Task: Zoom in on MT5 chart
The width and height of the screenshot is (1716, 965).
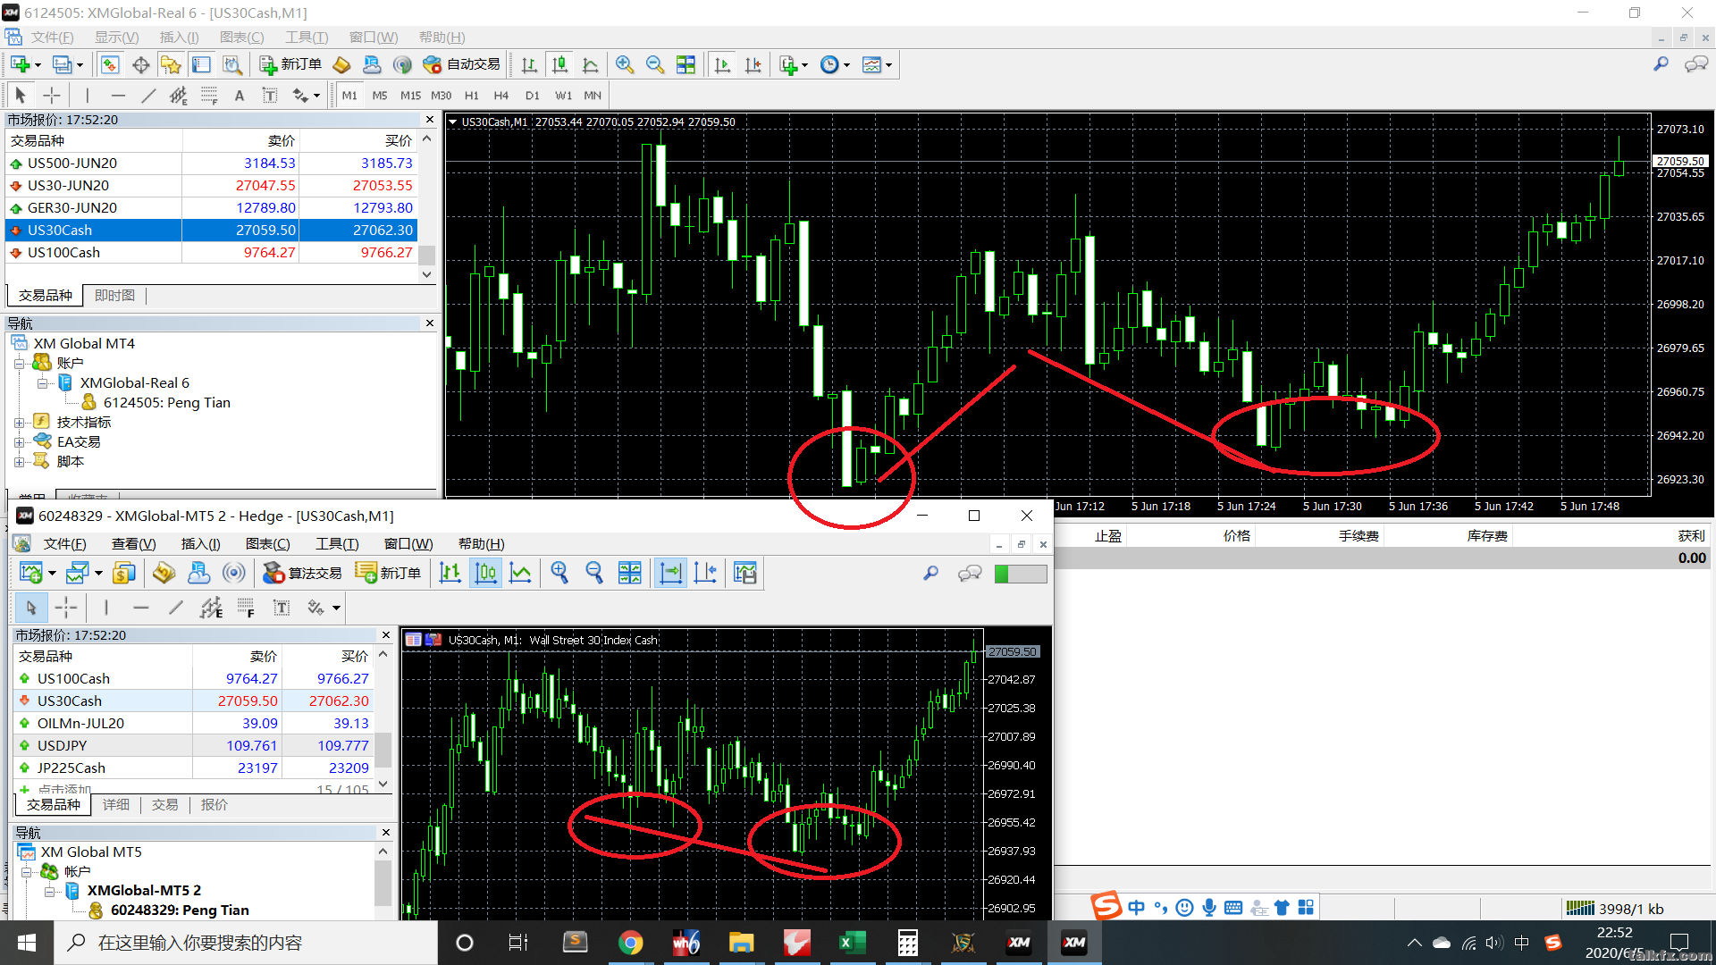Action: tap(559, 574)
